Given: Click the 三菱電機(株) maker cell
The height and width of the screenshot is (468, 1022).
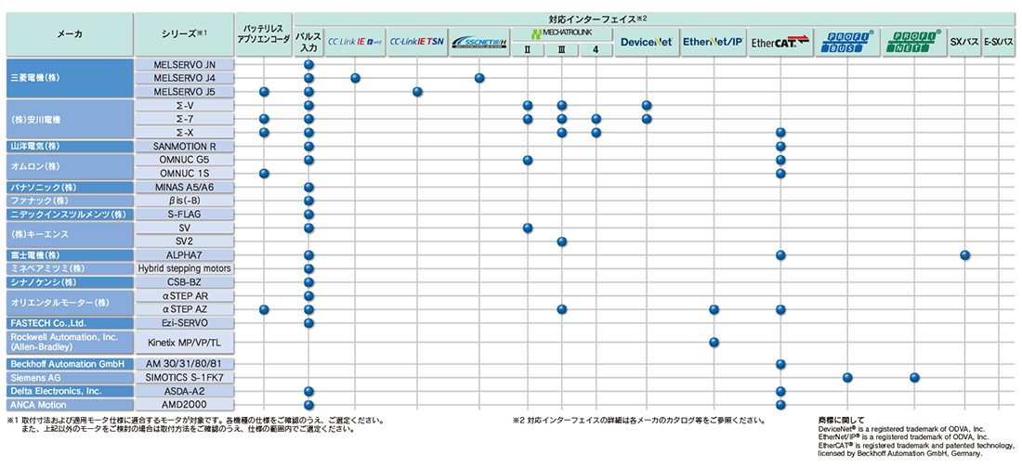Looking at the screenshot, I should click(x=70, y=78).
